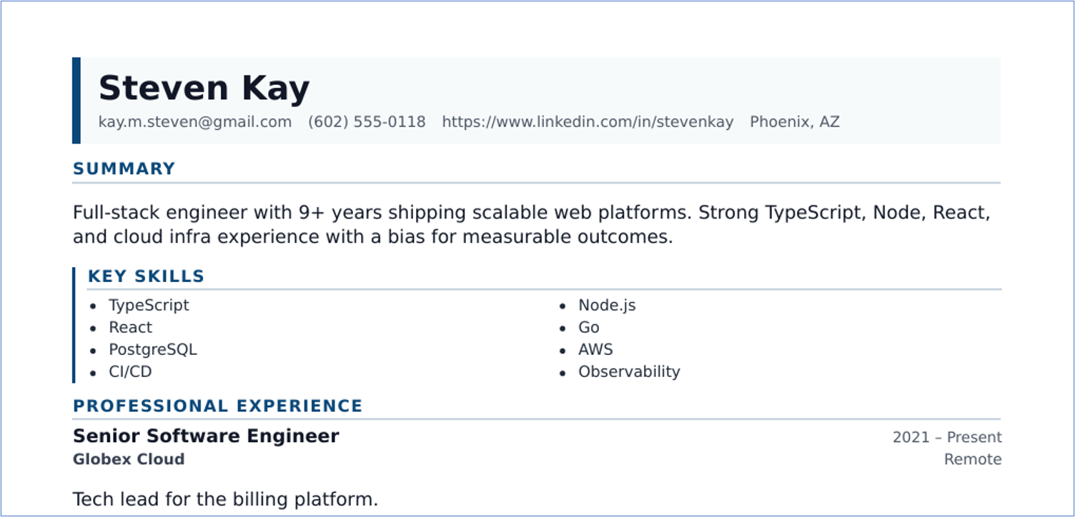Click the Go skill item
The height and width of the screenshot is (517, 1075).
point(589,328)
